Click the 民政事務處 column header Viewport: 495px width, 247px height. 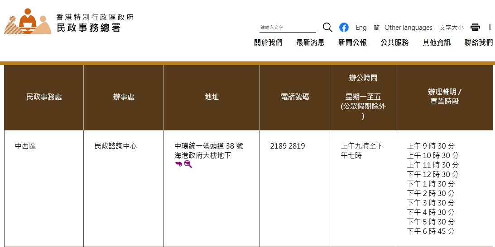(x=44, y=97)
